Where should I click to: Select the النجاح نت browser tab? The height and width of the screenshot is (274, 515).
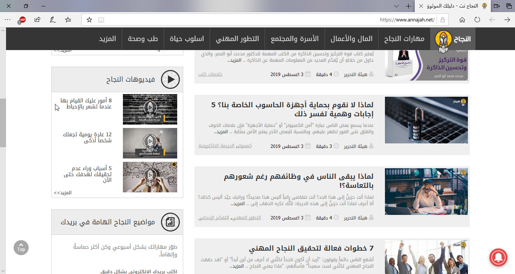pos(452,6)
